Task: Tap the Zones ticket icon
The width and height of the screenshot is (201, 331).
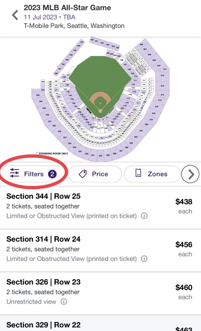Action: 138,174
